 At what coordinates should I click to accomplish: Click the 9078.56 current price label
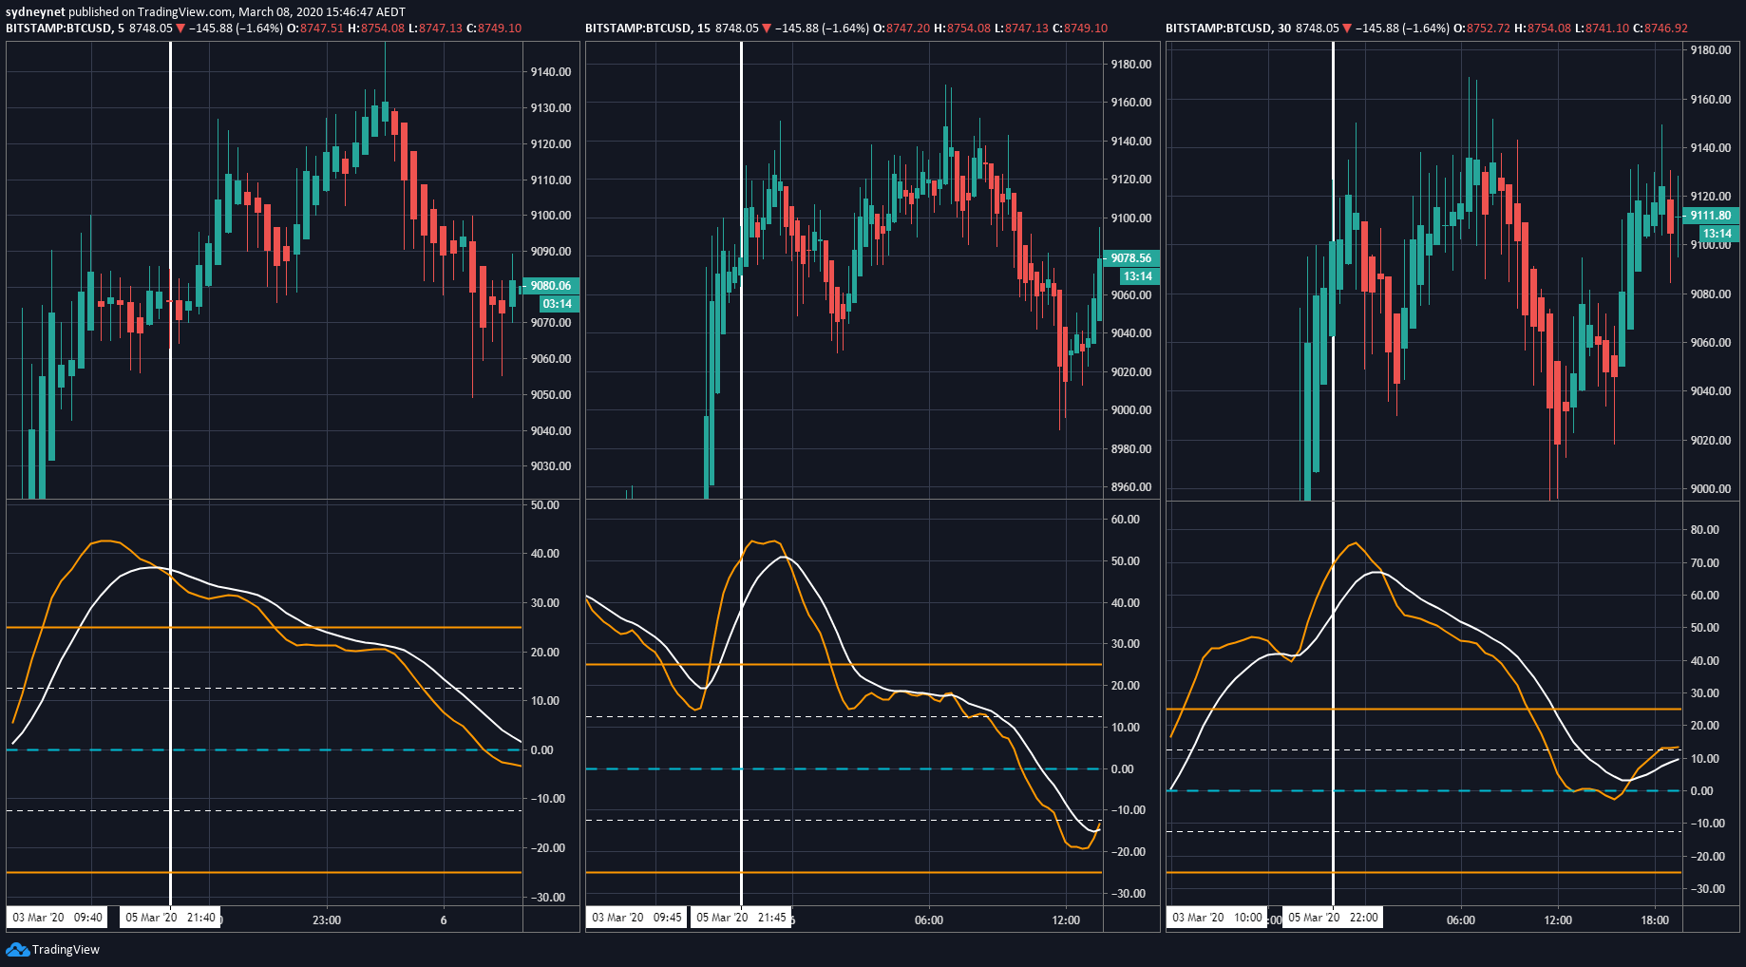click(1130, 258)
